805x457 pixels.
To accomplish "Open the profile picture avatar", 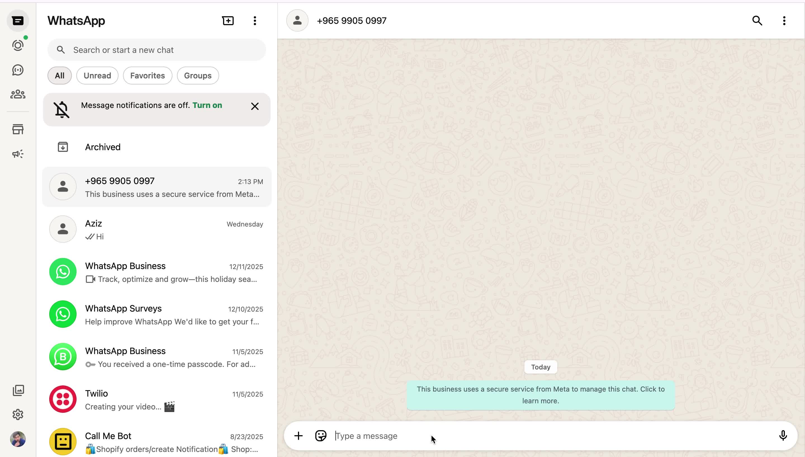I will tap(18, 439).
